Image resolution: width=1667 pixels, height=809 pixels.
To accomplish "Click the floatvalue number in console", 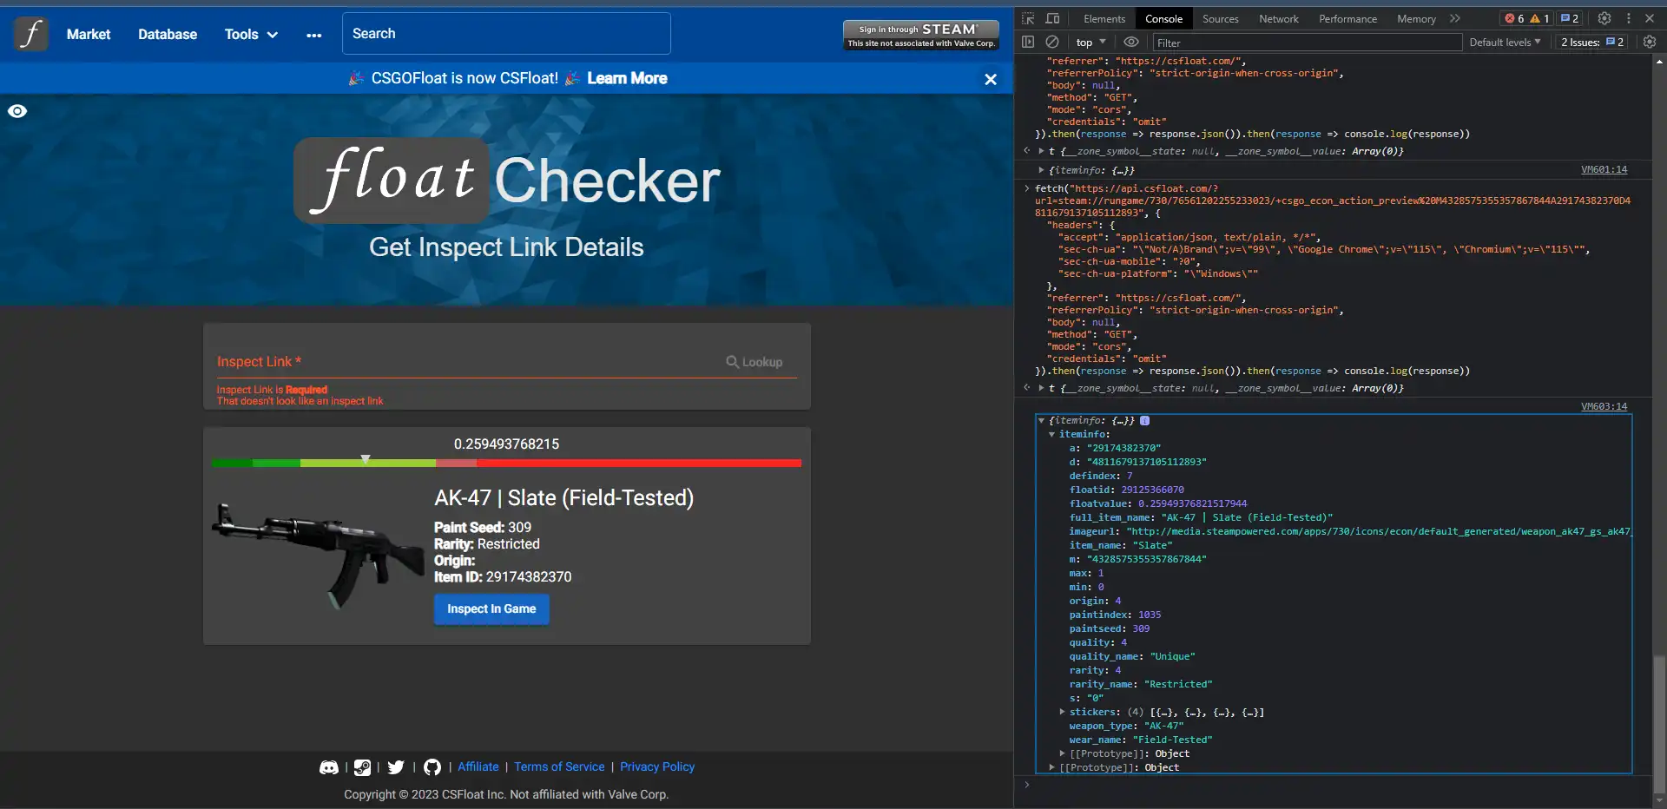I will pyautogui.click(x=1192, y=503).
